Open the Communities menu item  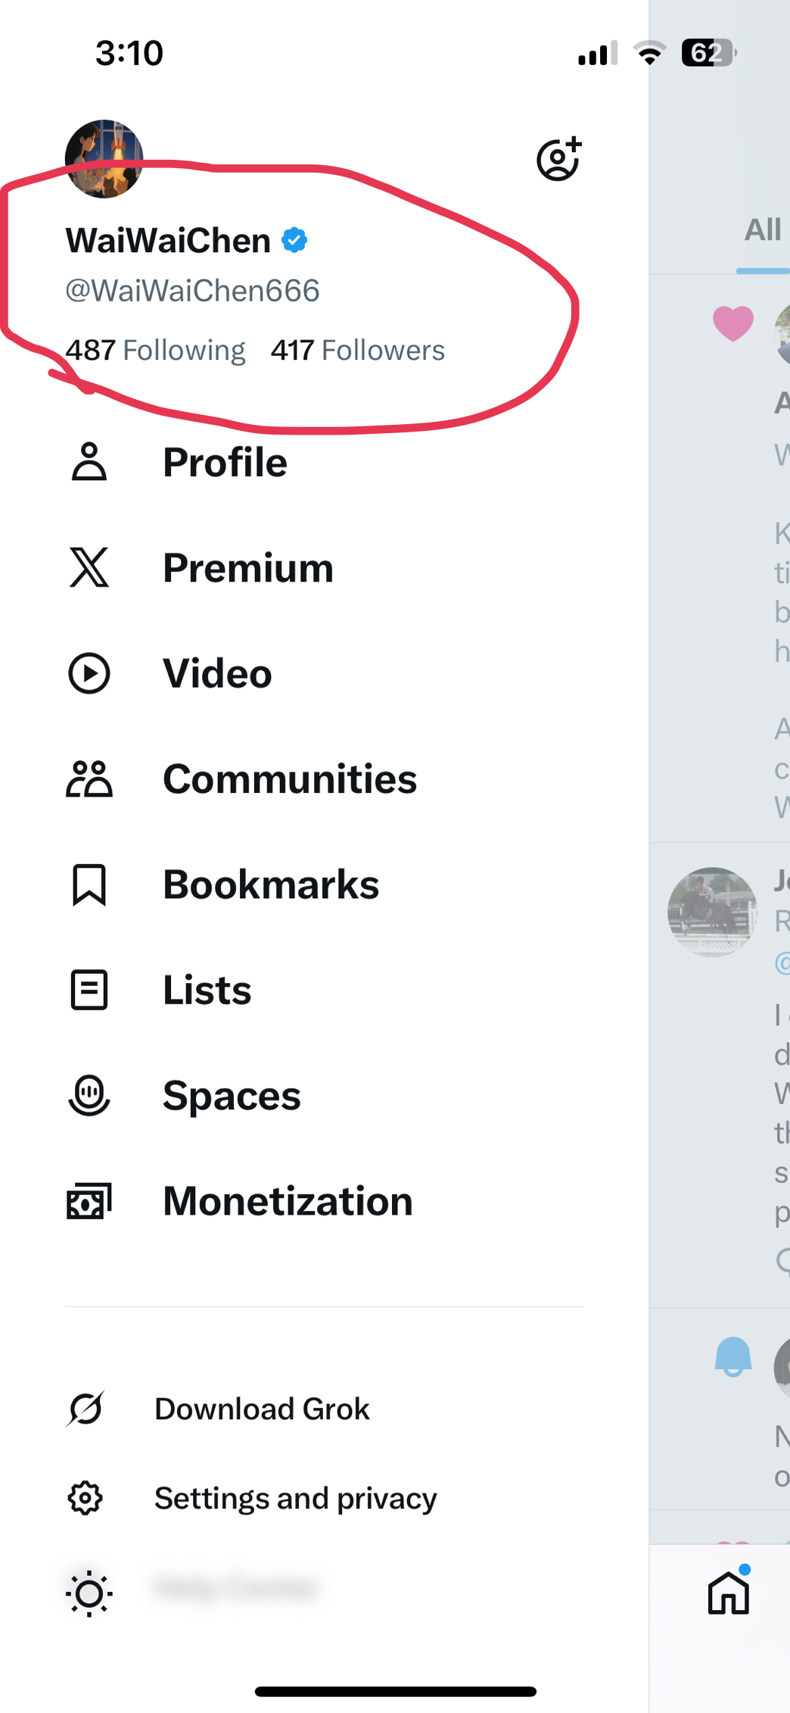pos(291,779)
